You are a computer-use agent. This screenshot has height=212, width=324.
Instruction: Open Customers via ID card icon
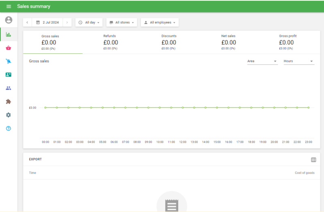pos(9,75)
